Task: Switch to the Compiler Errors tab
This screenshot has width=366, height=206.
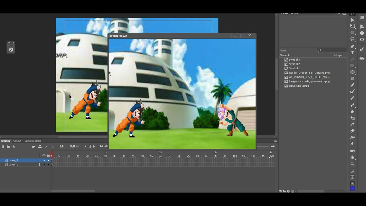Action: (33, 141)
